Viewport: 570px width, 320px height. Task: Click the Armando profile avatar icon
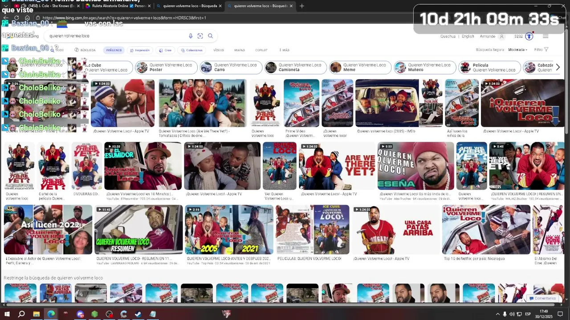point(502,36)
